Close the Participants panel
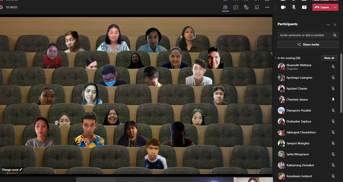343x182 pixels. point(335,25)
